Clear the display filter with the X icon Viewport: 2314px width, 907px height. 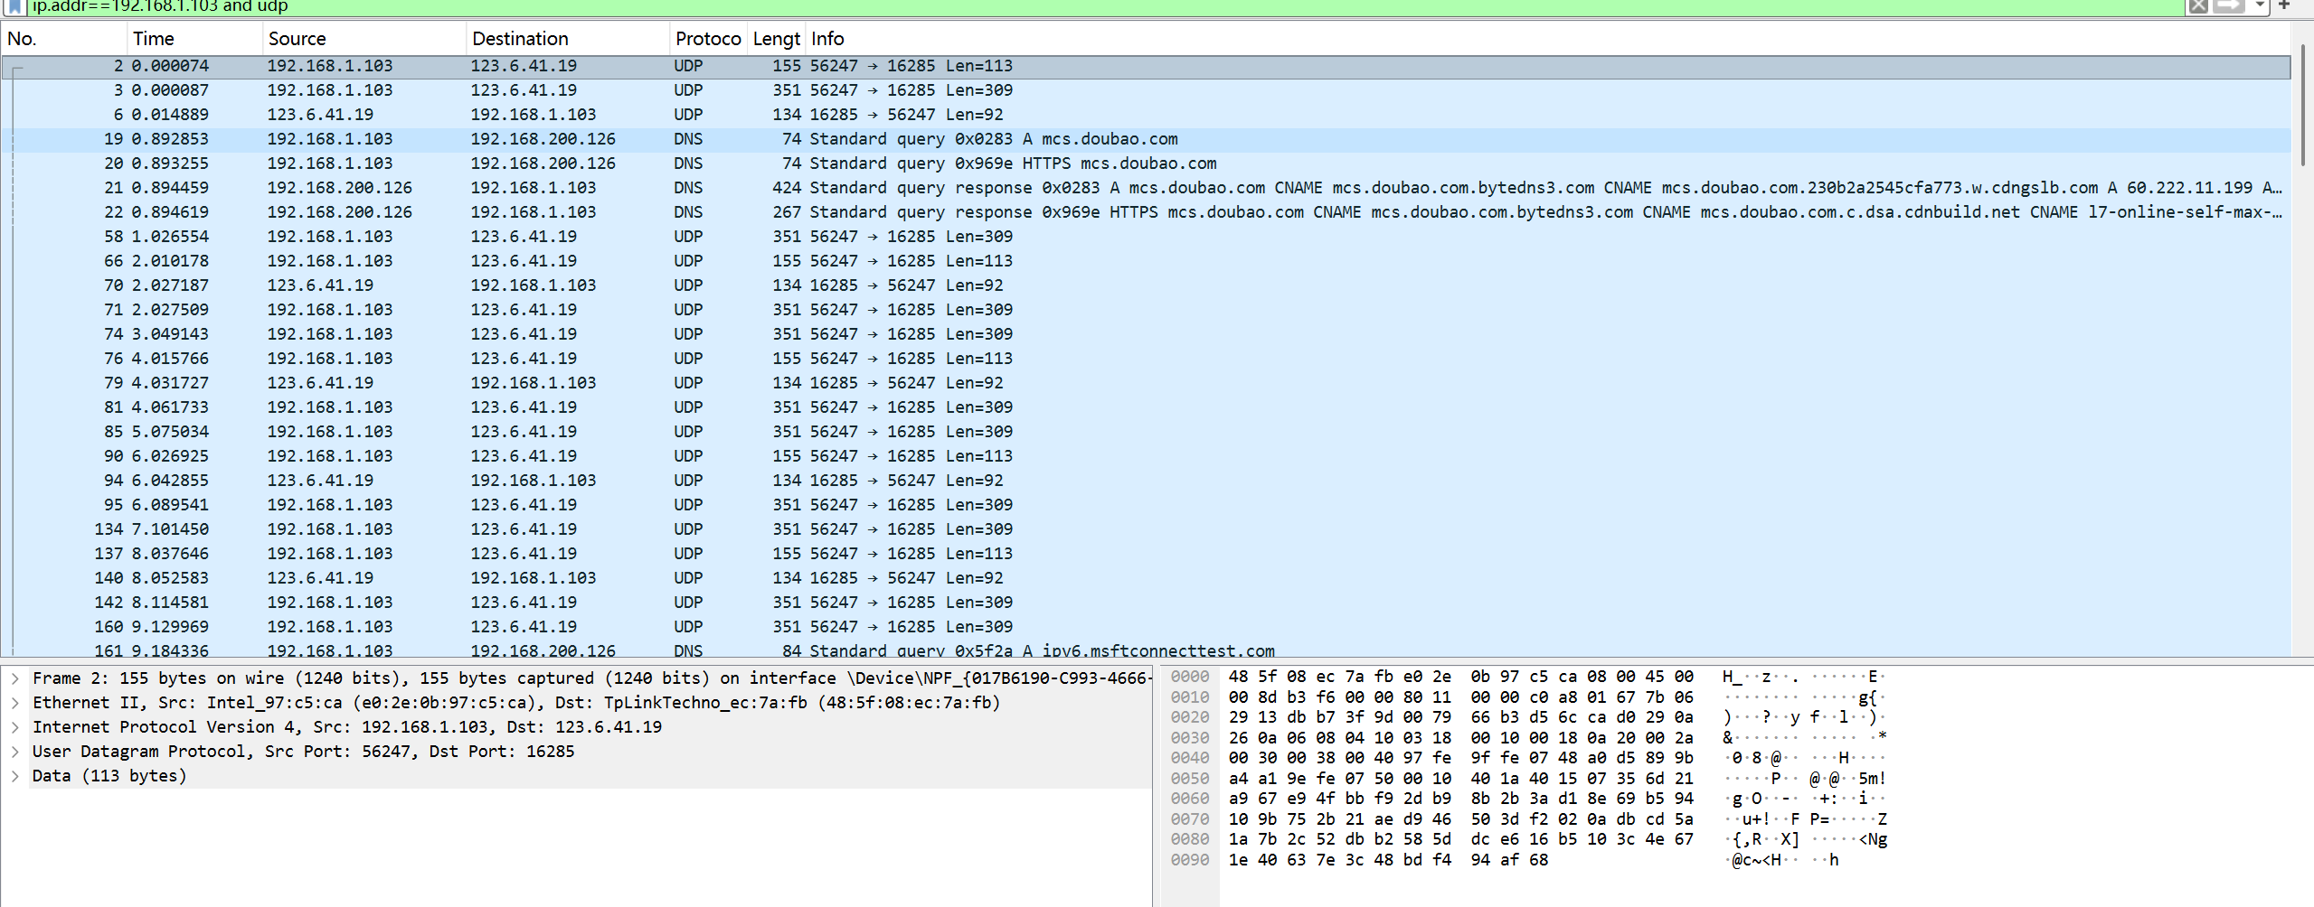[2197, 6]
